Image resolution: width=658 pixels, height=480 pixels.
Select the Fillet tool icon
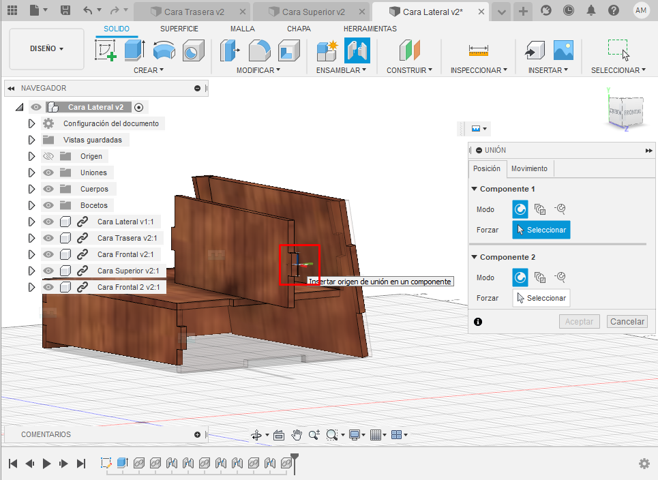(x=259, y=50)
